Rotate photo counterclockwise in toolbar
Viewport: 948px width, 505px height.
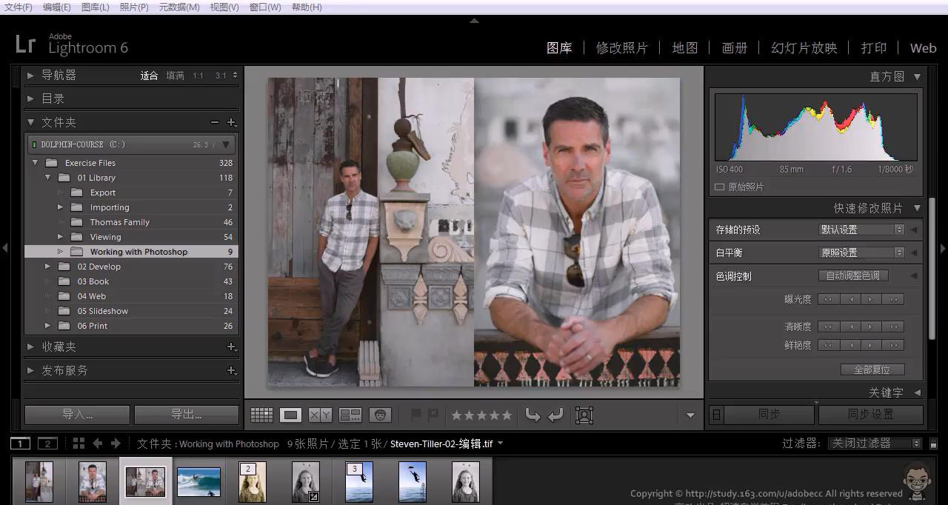(x=533, y=415)
